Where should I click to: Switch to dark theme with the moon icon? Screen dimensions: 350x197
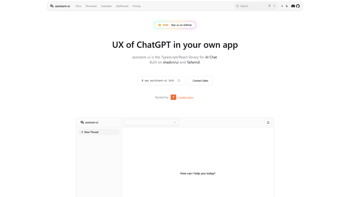click(x=287, y=6)
